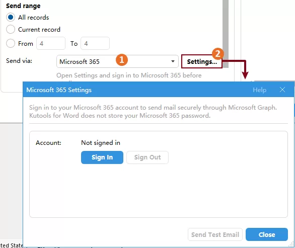Click the Sign Out button

click(148, 157)
